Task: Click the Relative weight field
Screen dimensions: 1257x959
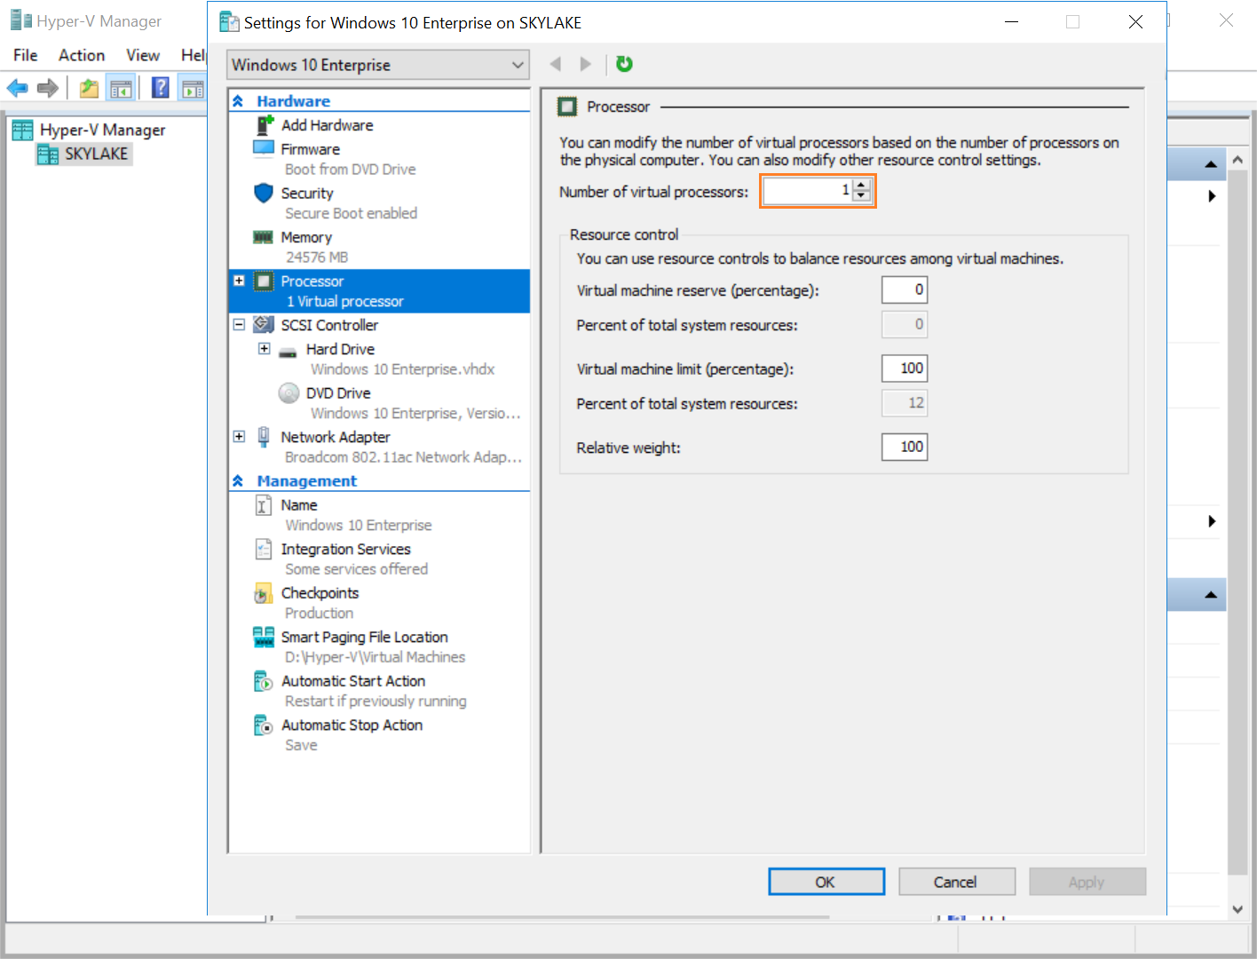Action: click(x=905, y=447)
